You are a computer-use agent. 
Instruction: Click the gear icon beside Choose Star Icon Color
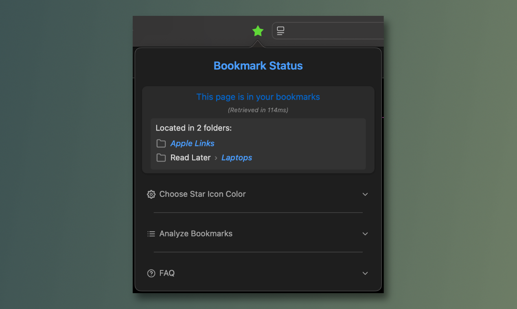coord(151,194)
